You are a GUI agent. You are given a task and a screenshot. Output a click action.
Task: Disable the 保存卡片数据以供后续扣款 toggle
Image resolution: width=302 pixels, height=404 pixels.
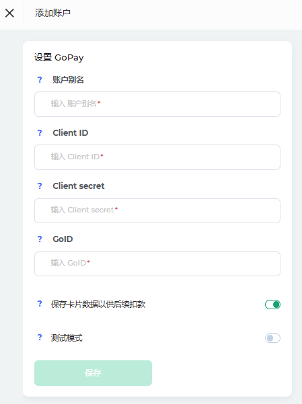tap(272, 305)
